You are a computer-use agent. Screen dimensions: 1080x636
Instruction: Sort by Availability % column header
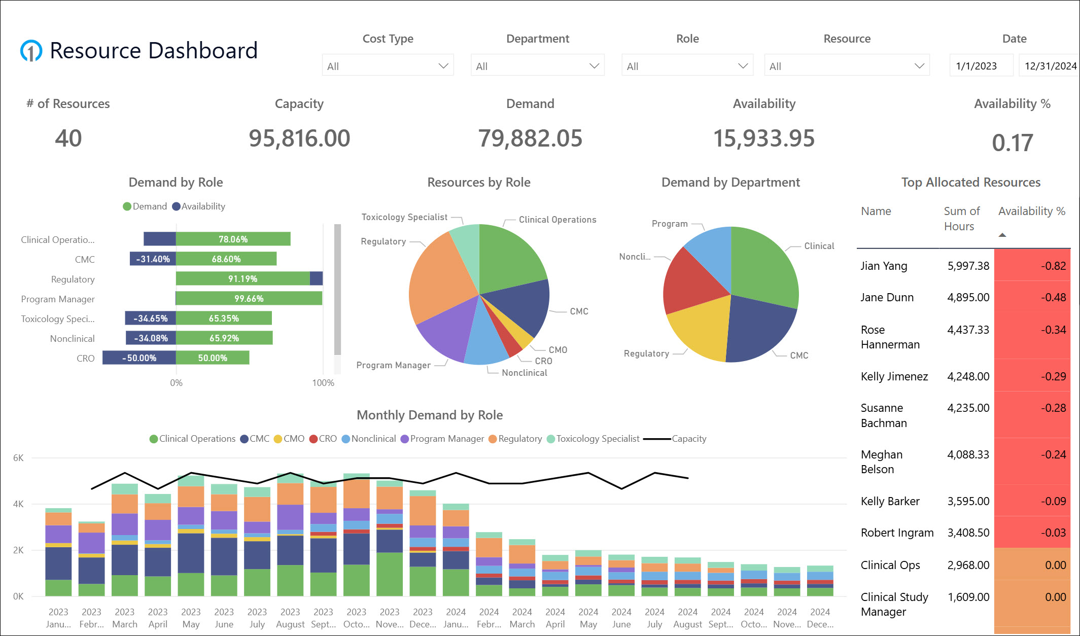(1031, 211)
